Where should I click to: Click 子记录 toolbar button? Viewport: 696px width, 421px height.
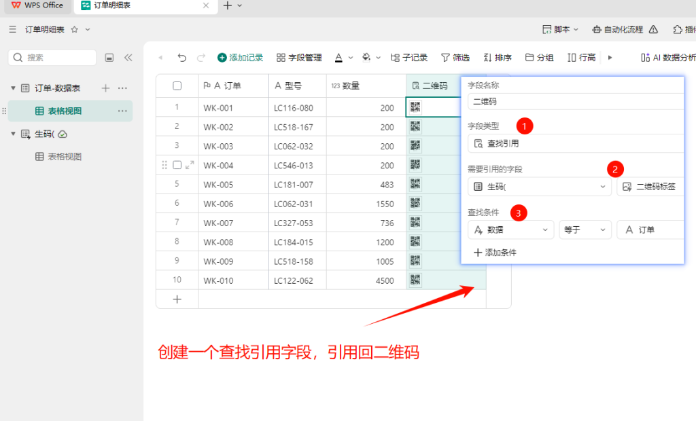[408, 58]
